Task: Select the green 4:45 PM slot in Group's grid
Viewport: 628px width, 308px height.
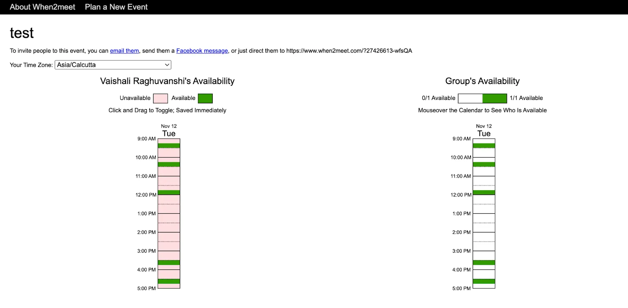Action: (484, 281)
